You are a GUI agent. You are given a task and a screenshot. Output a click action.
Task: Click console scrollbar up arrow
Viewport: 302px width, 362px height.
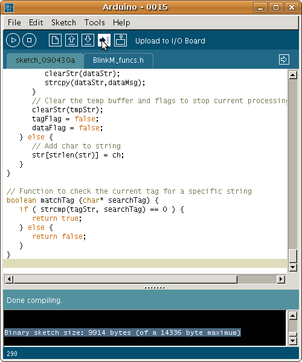click(293, 316)
